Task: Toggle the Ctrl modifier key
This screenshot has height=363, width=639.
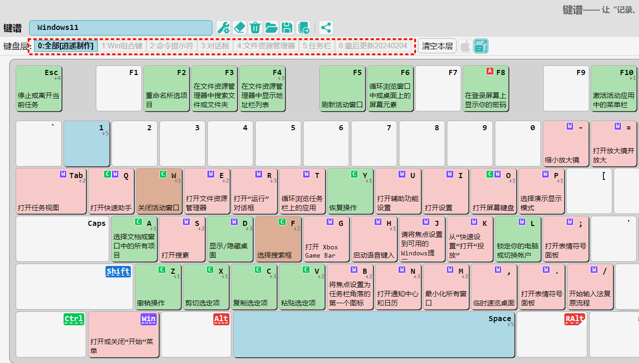Action: pos(74,319)
